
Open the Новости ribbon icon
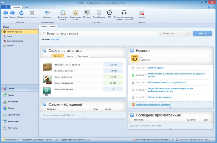(x=141, y=13)
